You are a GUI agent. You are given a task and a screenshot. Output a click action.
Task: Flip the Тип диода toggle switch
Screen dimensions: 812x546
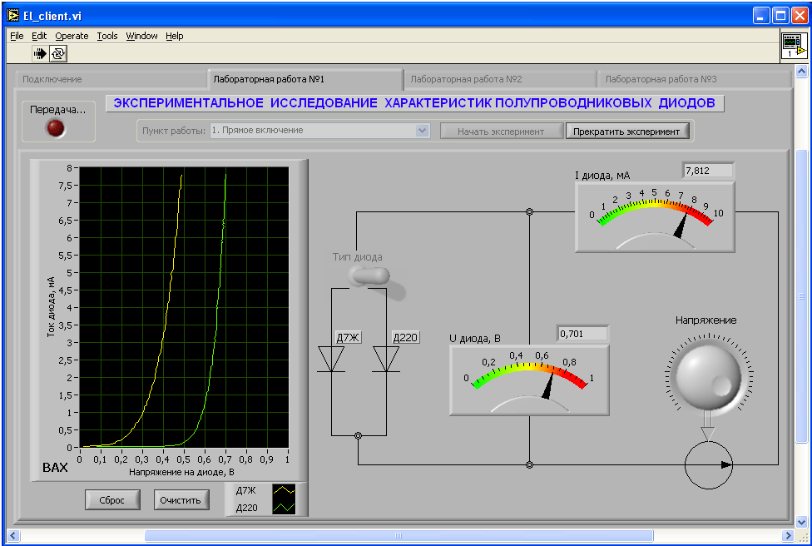(x=369, y=277)
